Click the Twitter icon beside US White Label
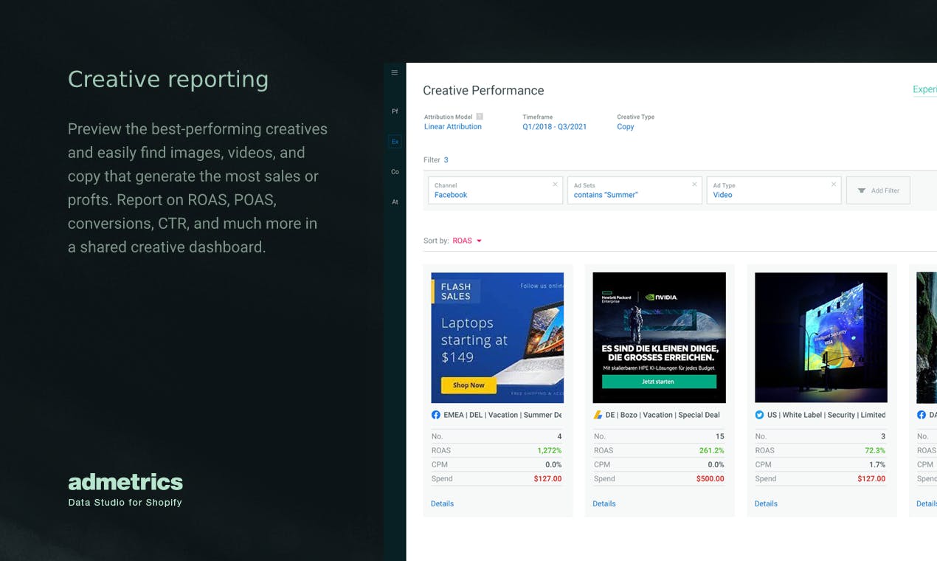 point(759,415)
